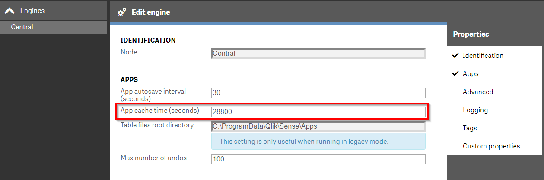544x180 pixels.
Task: Collapse the Engines section chevron
Action: (10, 10)
